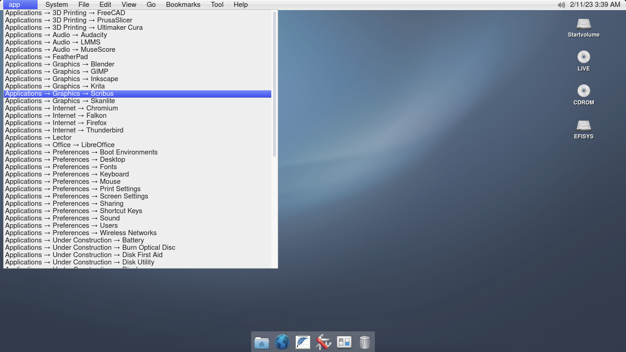Choose 'Preferences → Wireless Networks' result
Screen dimensions: 626x352
pyautogui.click(x=137, y=233)
